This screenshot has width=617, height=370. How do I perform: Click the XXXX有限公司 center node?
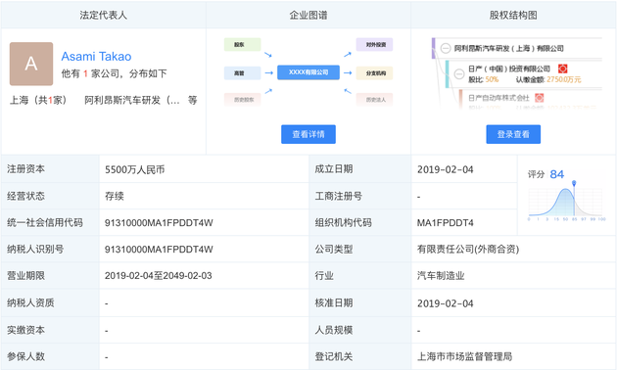(308, 72)
